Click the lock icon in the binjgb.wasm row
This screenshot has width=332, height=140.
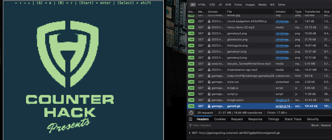[209, 100]
